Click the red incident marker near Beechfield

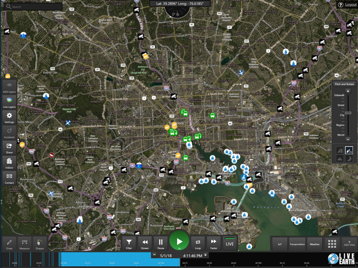coord(52,155)
